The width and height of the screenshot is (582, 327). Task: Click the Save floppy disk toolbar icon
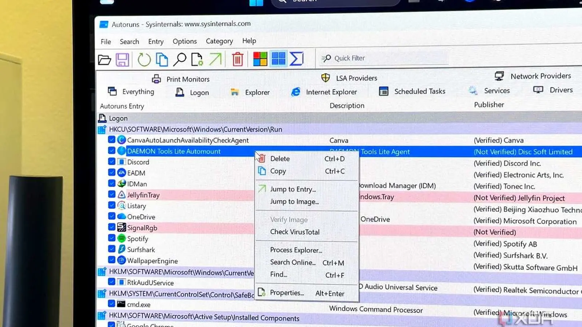(x=122, y=60)
